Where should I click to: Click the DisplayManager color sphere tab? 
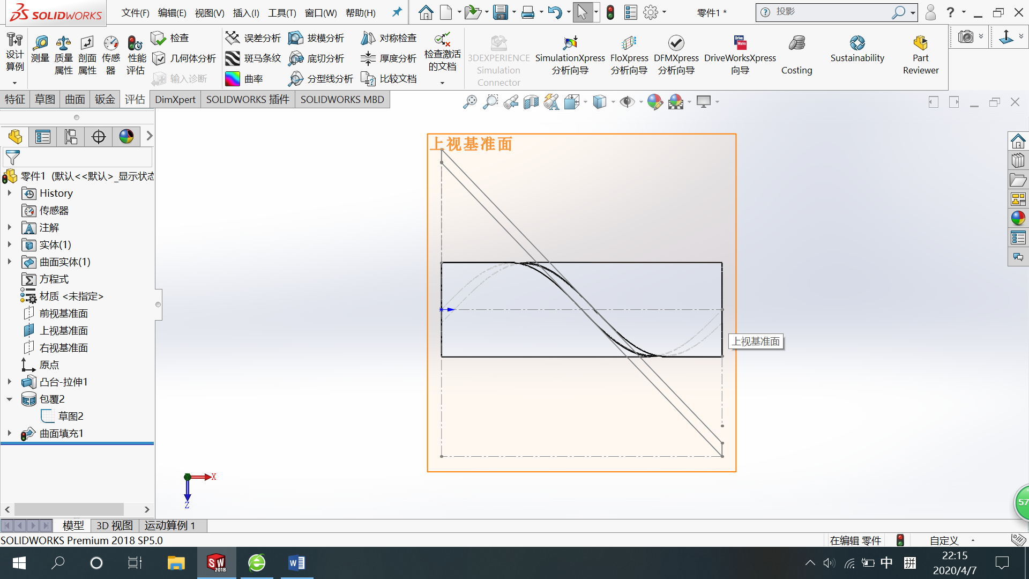[126, 137]
